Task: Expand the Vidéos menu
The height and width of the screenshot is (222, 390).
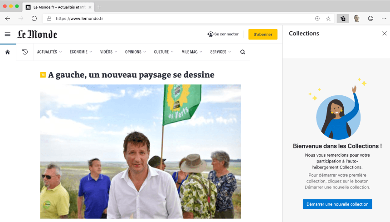Action: pos(108,52)
